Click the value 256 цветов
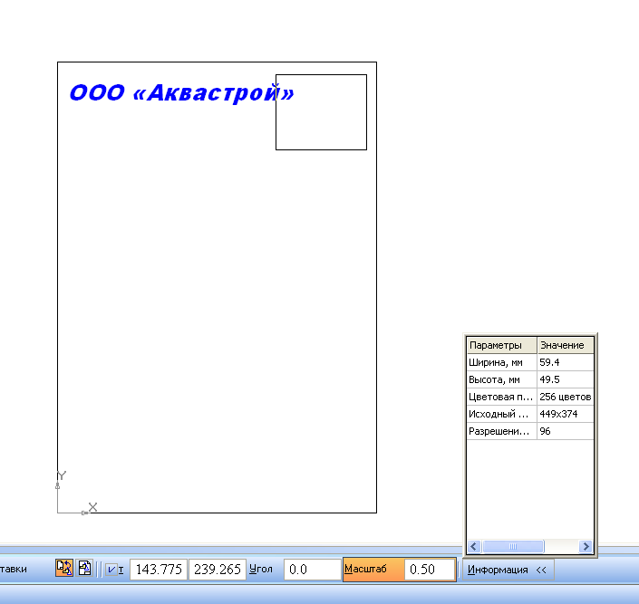The image size is (639, 604). pos(566,397)
